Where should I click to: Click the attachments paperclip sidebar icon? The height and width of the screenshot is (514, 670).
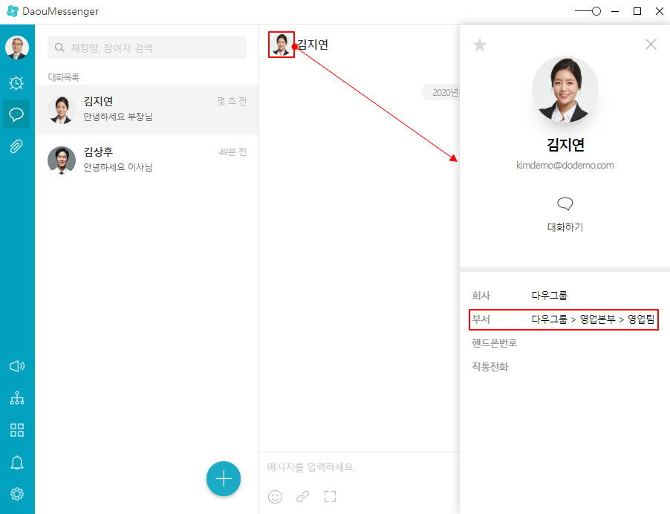pyautogui.click(x=16, y=146)
